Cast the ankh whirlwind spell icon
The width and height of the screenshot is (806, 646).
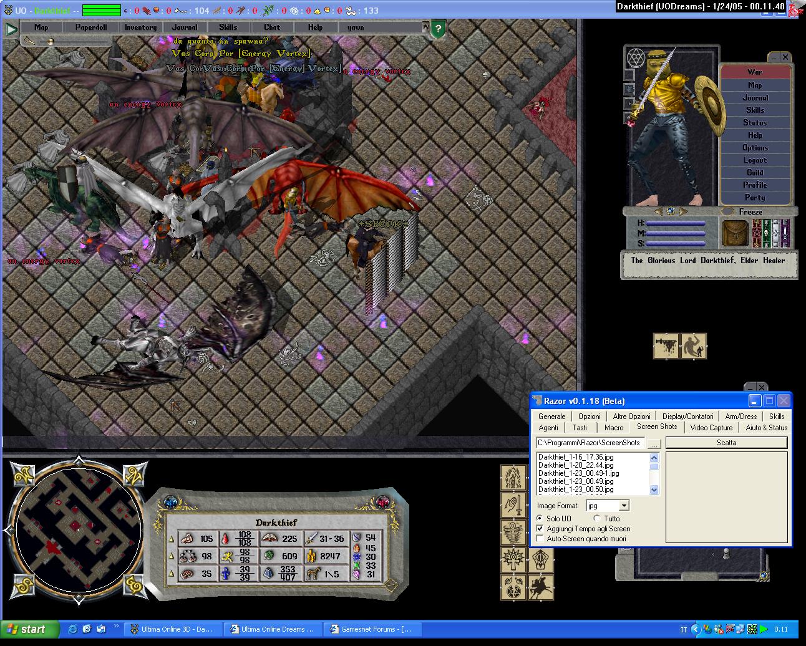tap(514, 533)
